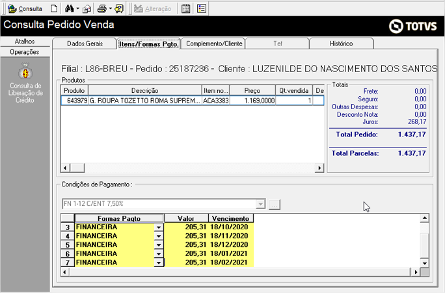The image size is (445, 293).
Task: Open the Atalhos sidebar section
Action: pos(25,42)
